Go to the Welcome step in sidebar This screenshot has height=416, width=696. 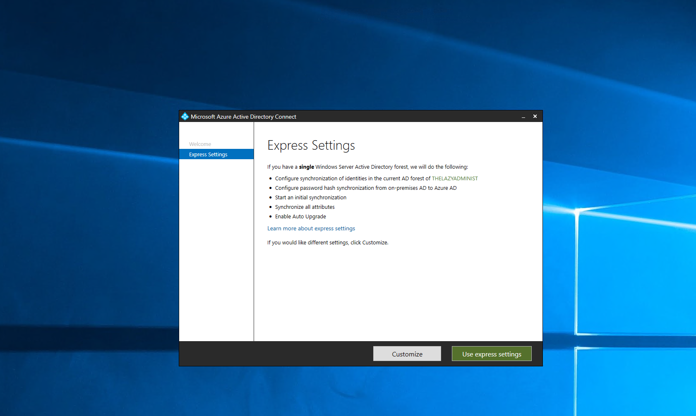click(x=200, y=144)
